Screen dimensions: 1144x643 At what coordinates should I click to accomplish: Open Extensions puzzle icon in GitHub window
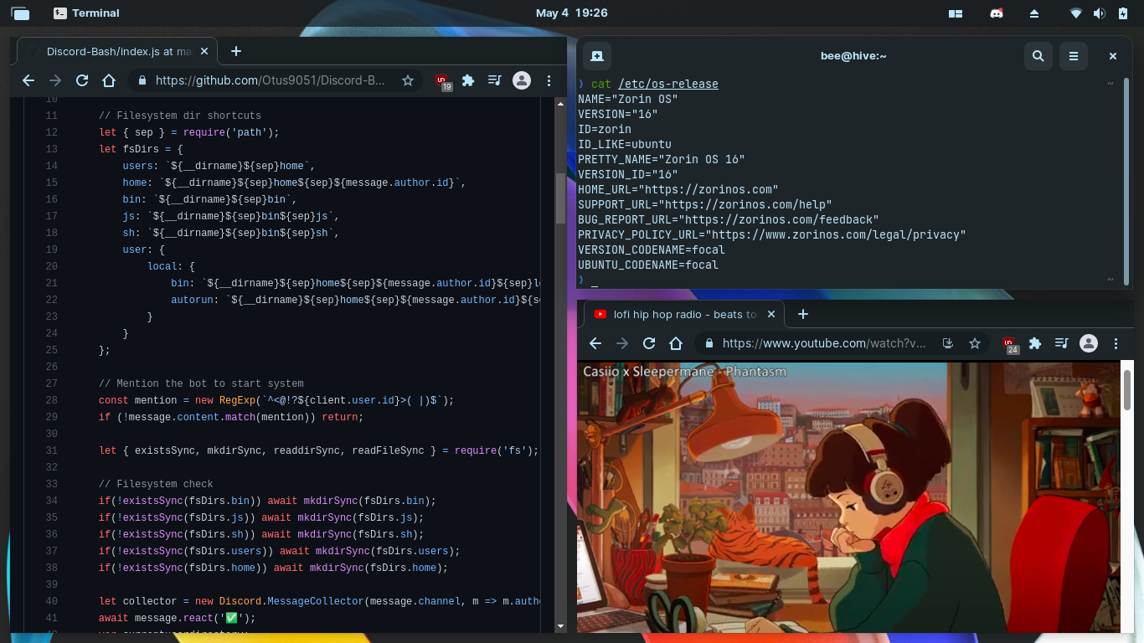[468, 80]
